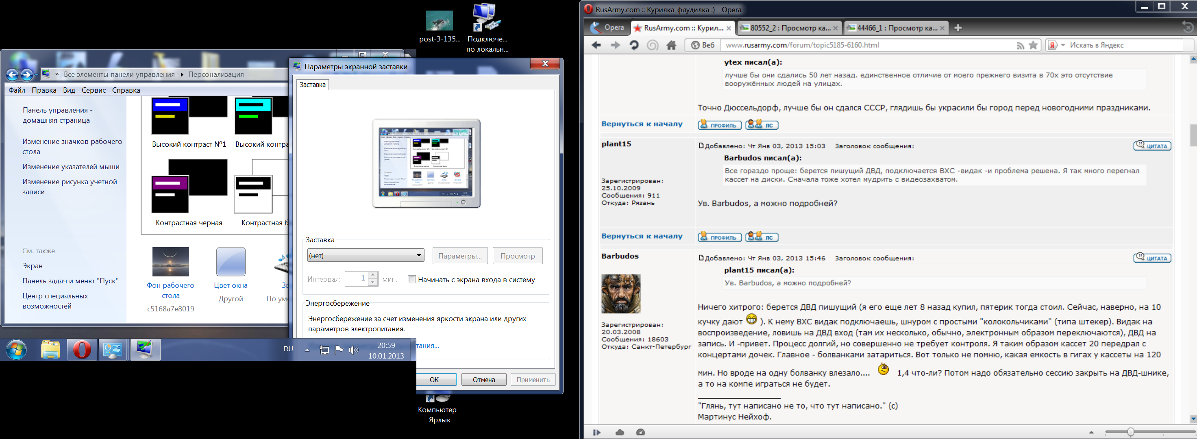Go back in Opera browser

click(x=596, y=45)
